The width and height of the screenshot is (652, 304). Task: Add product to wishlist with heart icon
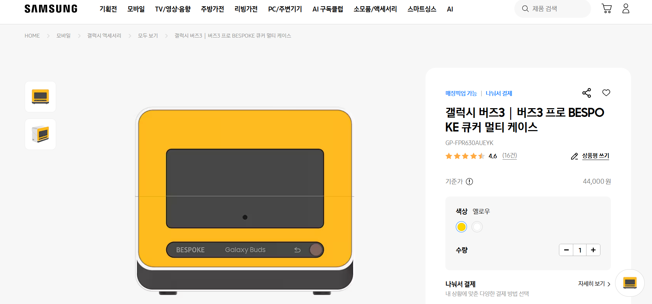[x=606, y=93]
